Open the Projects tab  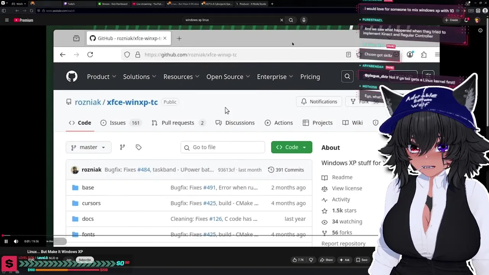pyautogui.click(x=317, y=123)
